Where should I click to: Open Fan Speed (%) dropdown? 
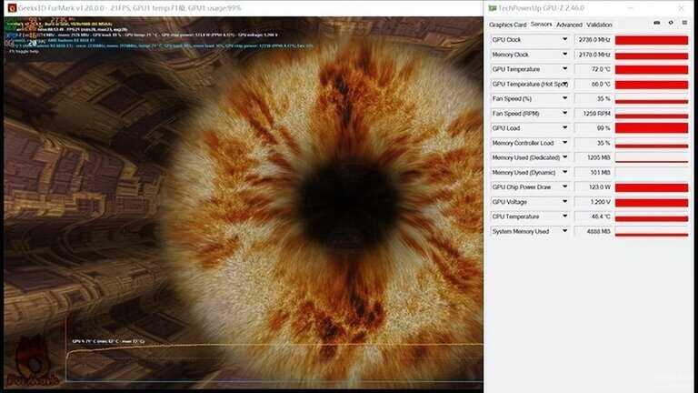(x=565, y=98)
